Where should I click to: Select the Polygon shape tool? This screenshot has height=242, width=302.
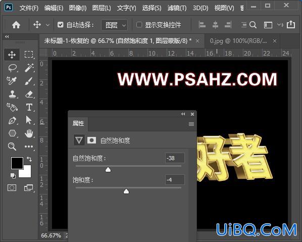12,133
